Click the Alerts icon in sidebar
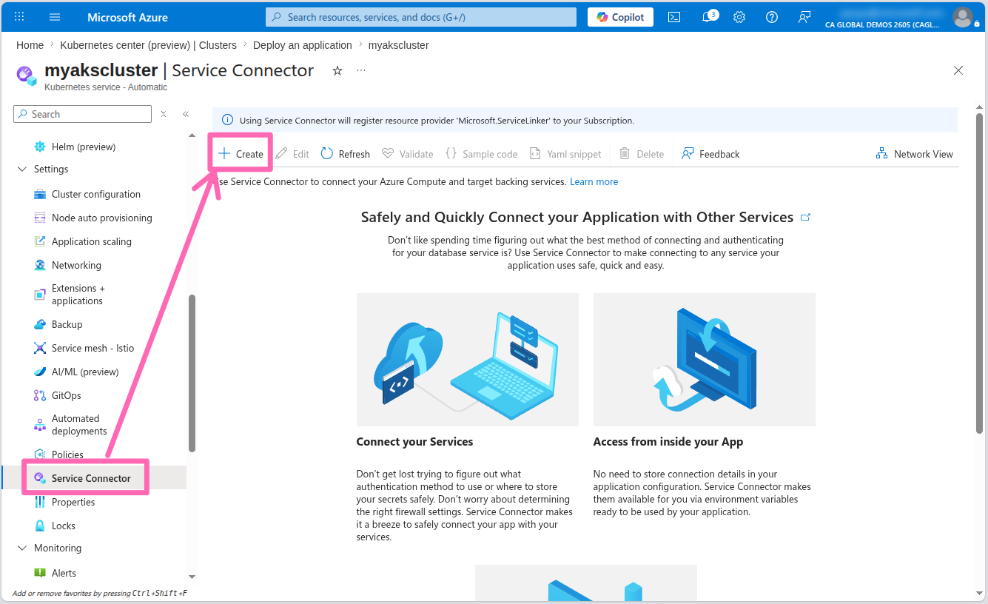Image resolution: width=988 pixels, height=604 pixels. pyautogui.click(x=40, y=573)
